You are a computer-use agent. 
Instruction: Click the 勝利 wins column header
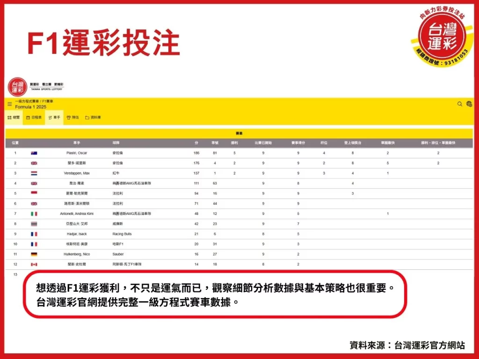[x=234, y=143]
